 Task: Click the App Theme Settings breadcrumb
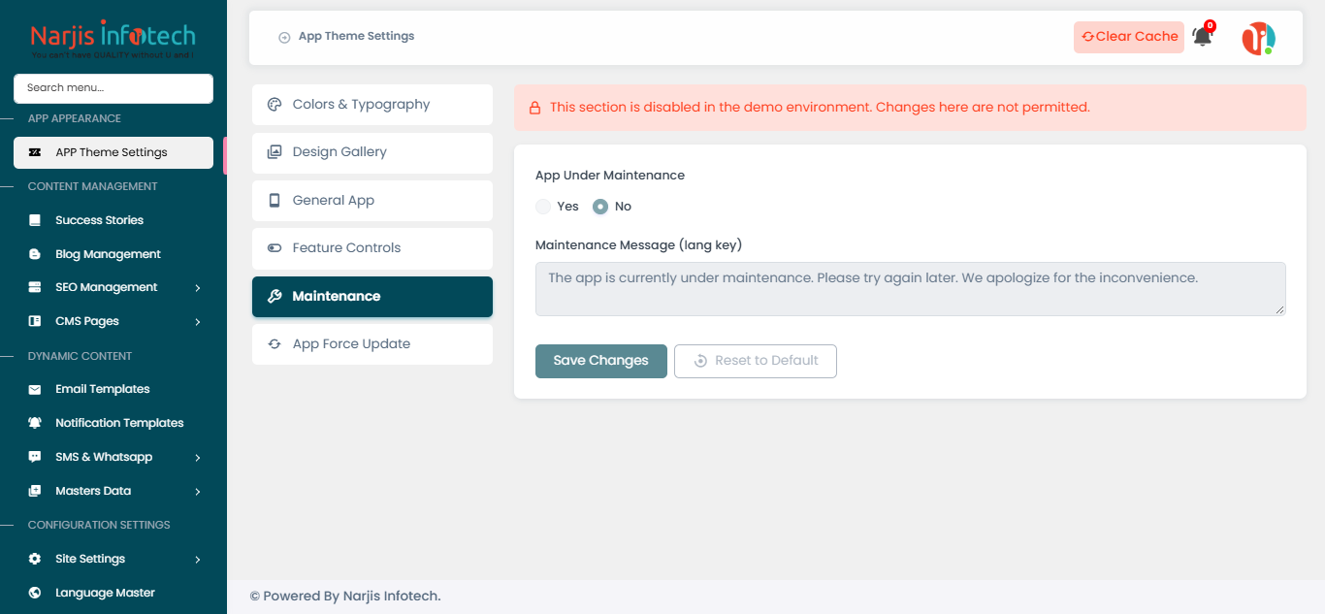(356, 36)
